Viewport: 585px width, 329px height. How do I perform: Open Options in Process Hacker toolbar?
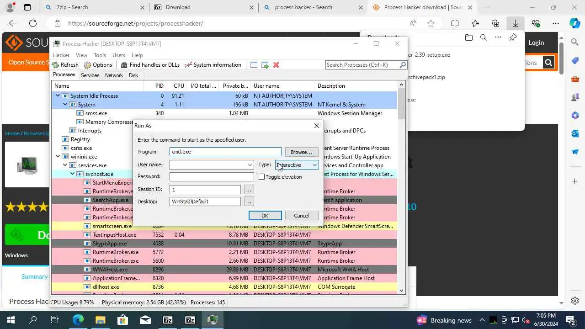[98, 65]
